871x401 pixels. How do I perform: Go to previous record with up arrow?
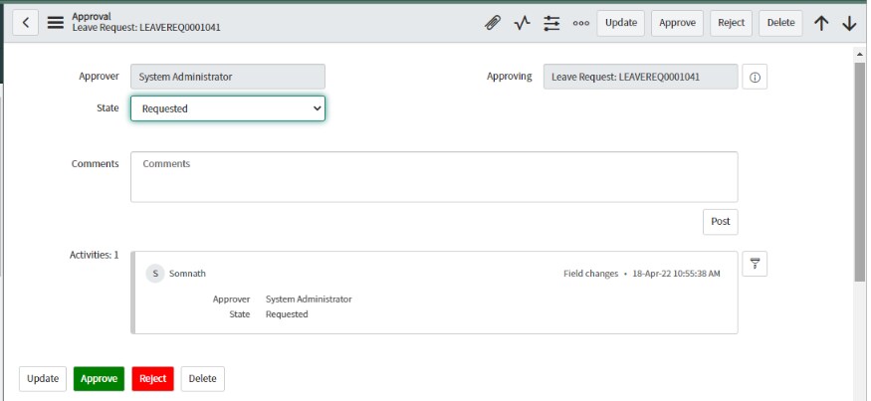point(821,23)
